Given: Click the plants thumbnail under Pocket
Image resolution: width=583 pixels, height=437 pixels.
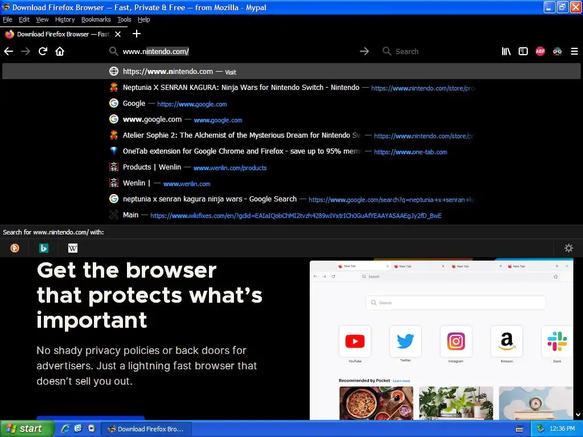Looking at the screenshot, I should coord(456,403).
